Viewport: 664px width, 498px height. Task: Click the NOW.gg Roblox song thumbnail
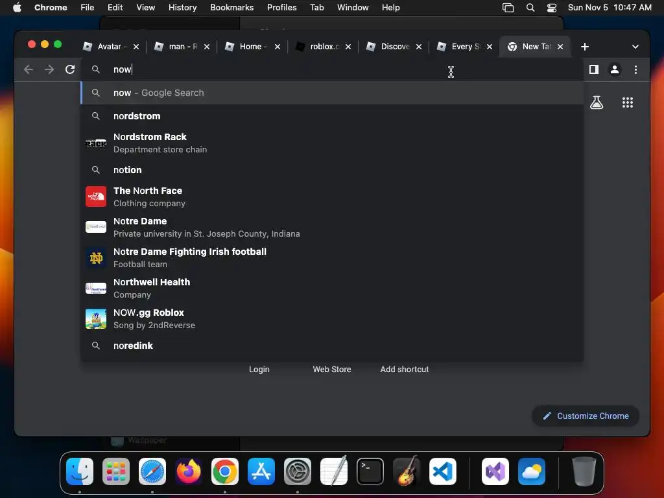(x=96, y=318)
